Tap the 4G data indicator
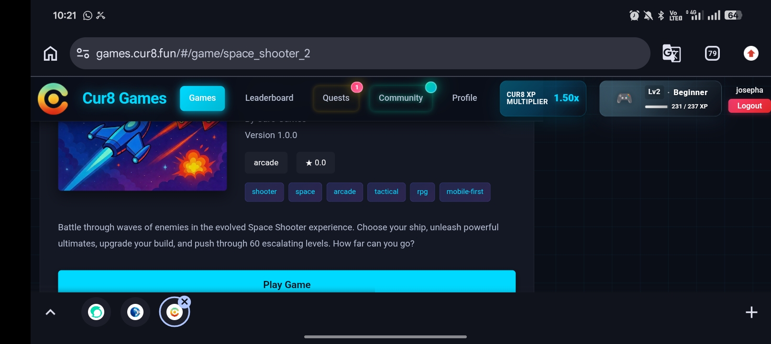The height and width of the screenshot is (344, 771). pyautogui.click(x=694, y=15)
